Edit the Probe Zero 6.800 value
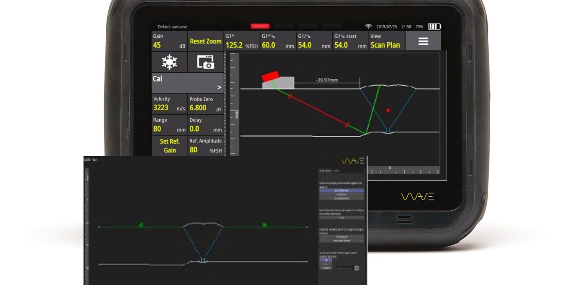This screenshot has width=571, height=285. click(205, 104)
